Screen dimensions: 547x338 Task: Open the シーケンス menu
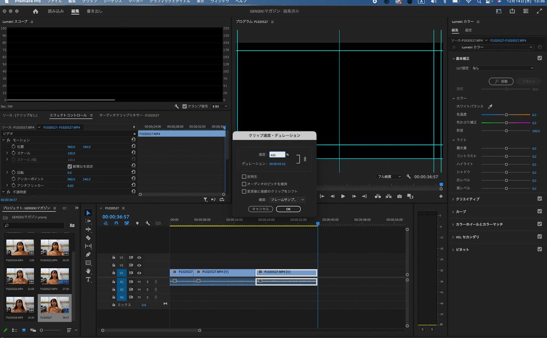tap(112, 2)
